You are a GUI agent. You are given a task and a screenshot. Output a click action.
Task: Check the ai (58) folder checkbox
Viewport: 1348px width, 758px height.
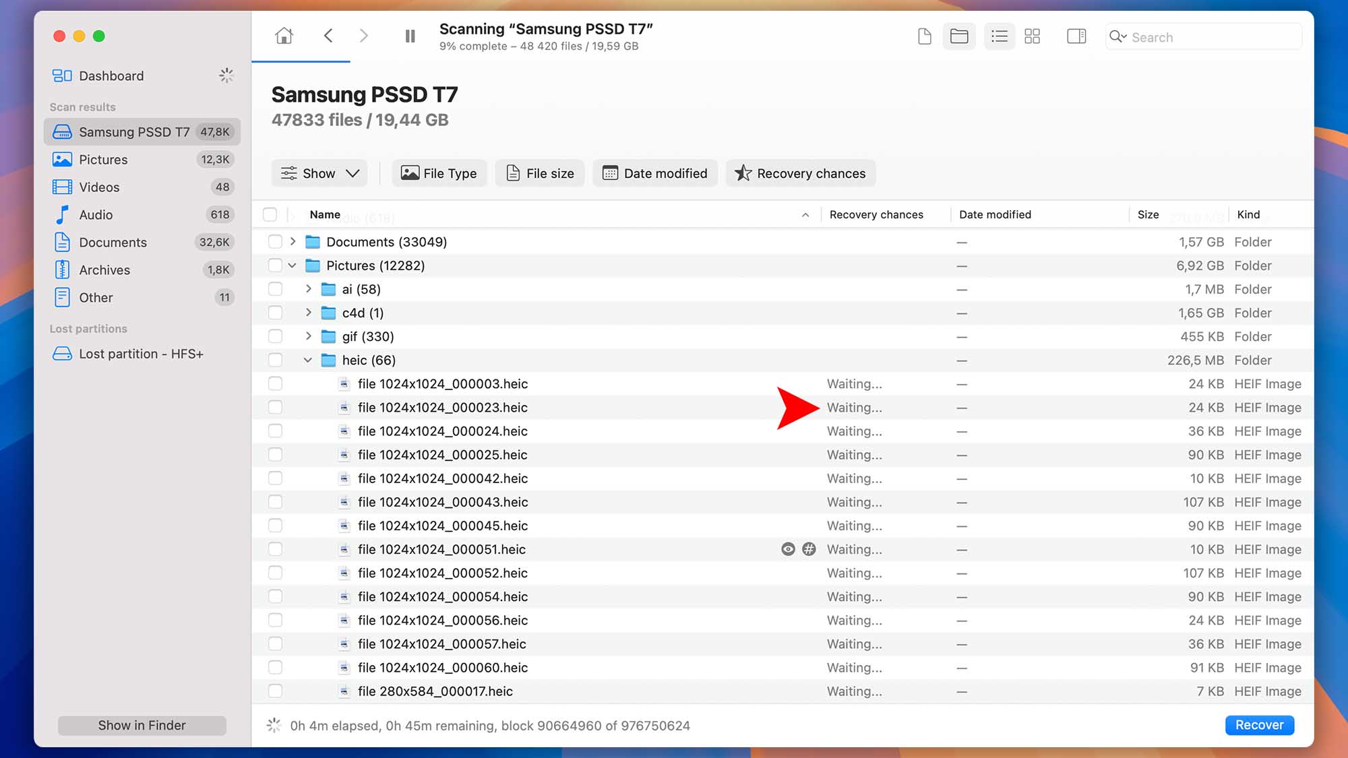[275, 289]
